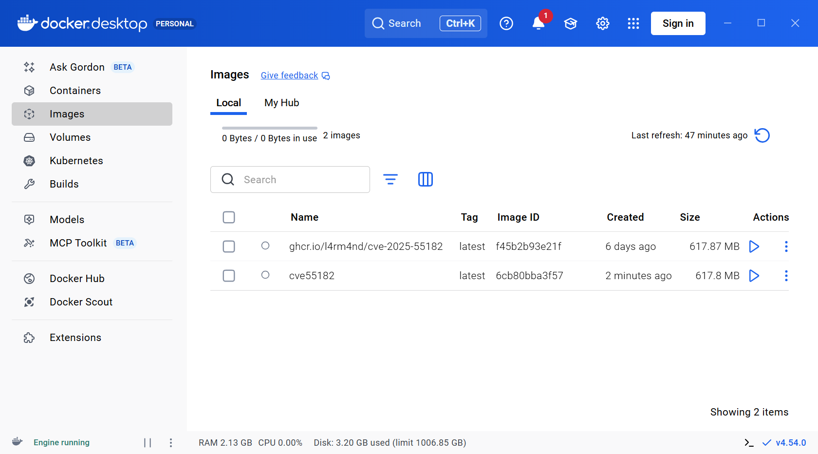Open Docker Hub section
This screenshot has width=818, height=454.
coord(92,279)
